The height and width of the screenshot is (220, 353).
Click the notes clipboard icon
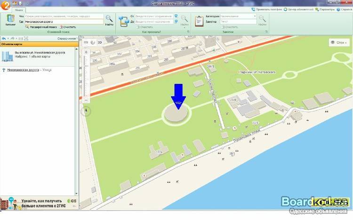click(x=199, y=20)
